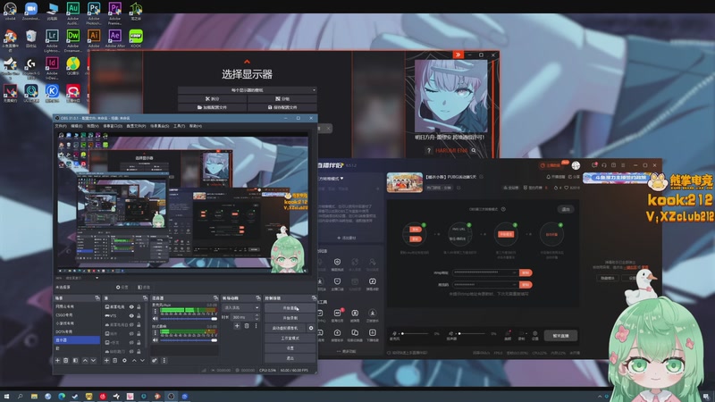This screenshot has width=715, height=402.
Task: Open Zoom desktop shortcut
Action: [30, 13]
